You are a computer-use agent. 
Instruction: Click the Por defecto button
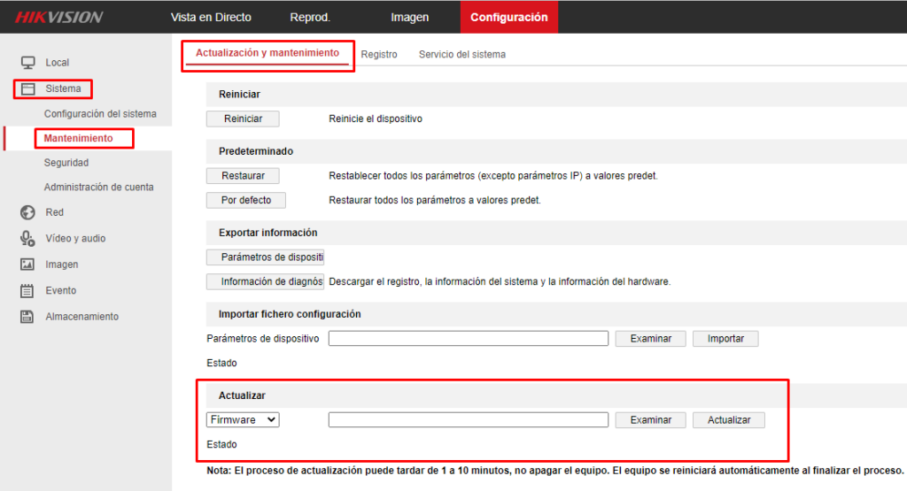click(x=246, y=200)
